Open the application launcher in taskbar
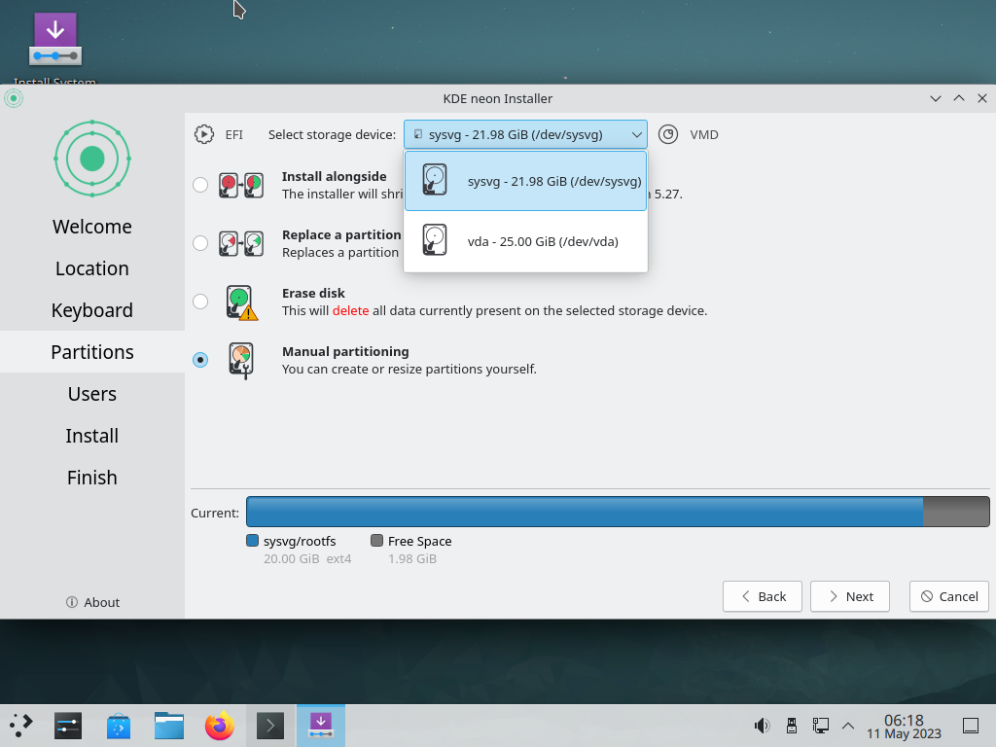 20,726
